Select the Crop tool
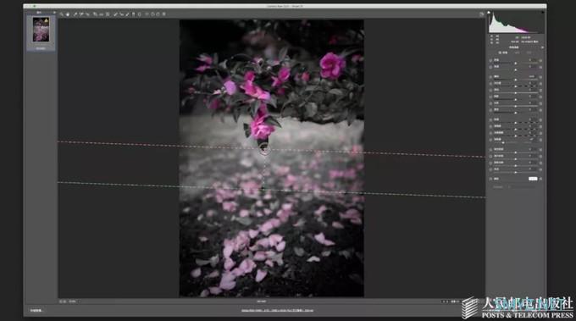Image resolution: width=576 pixels, height=321 pixels. [x=95, y=14]
